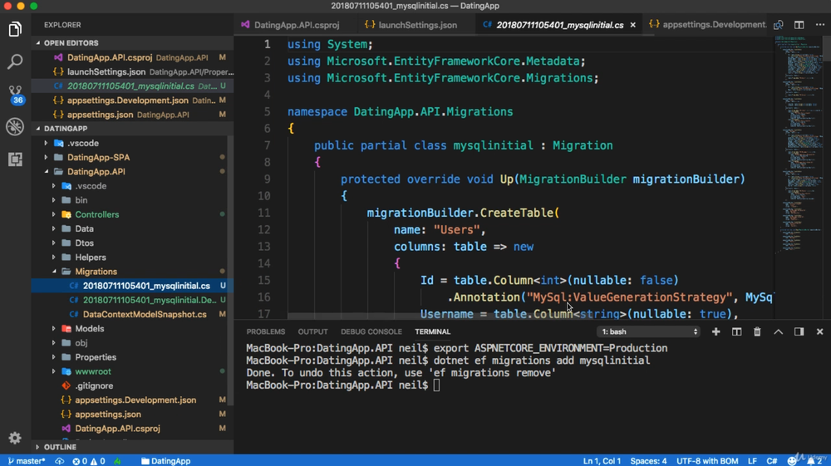Click the open changes icon in editor toolbar

tap(778, 25)
